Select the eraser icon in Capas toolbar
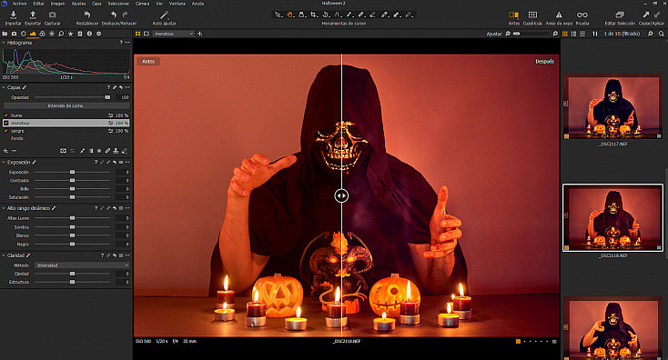 click(125, 151)
